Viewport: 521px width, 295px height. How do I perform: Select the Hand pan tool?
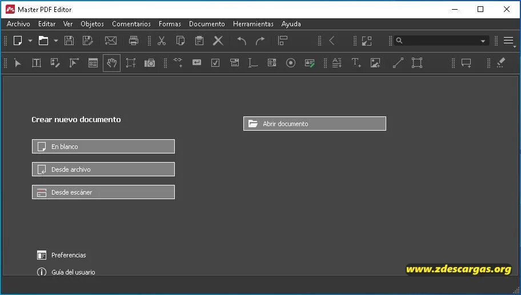tap(111, 63)
